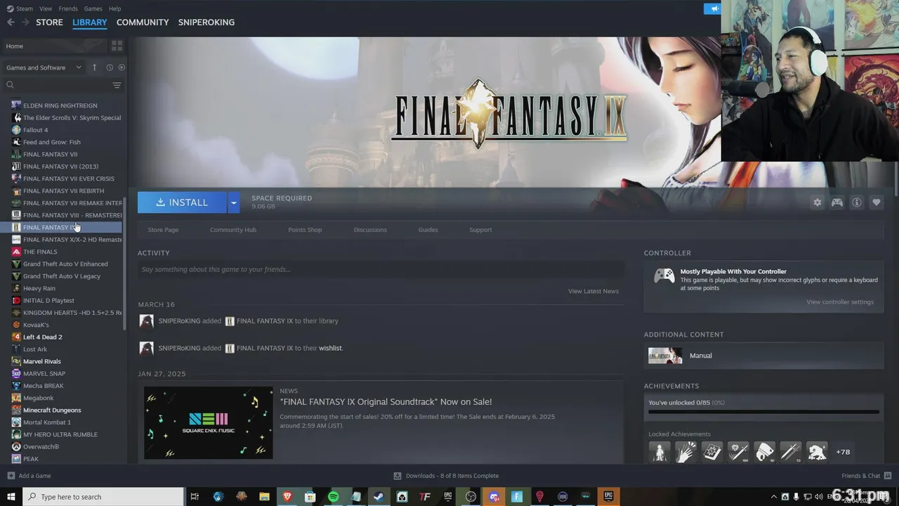Viewport: 899px width, 506px height.
Task: Open Games and Software filter dropdown
Action: 44,67
